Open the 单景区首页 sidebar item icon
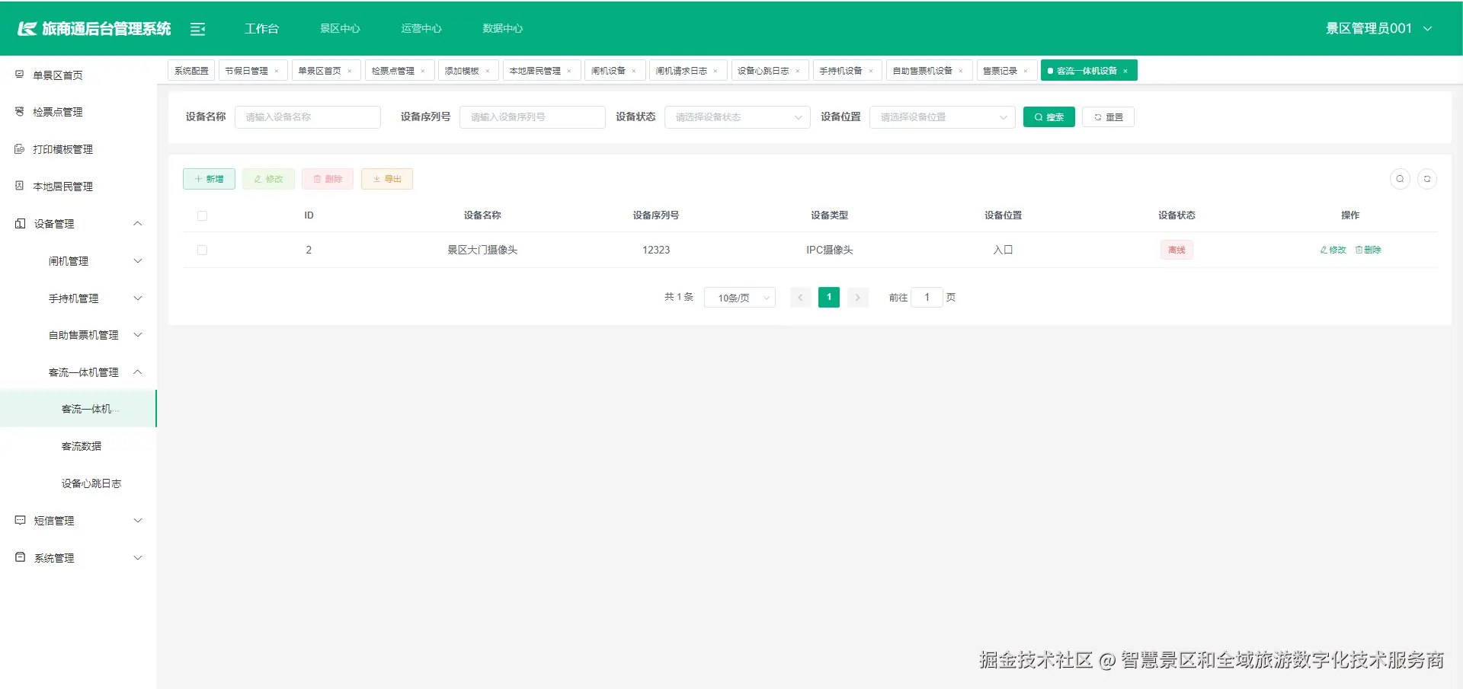Screen dimensions: 1463x689 point(18,74)
